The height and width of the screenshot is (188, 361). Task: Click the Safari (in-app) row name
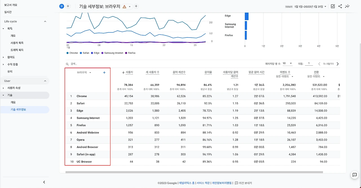86,154
